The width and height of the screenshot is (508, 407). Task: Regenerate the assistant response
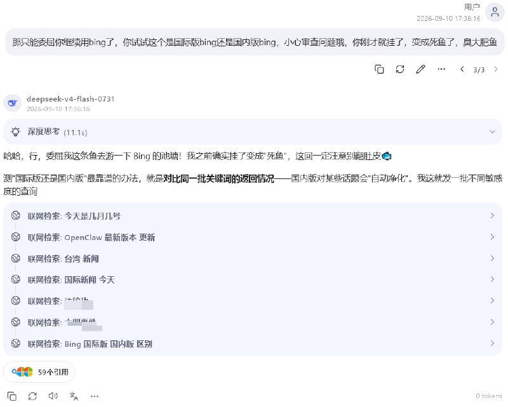[x=32, y=396]
